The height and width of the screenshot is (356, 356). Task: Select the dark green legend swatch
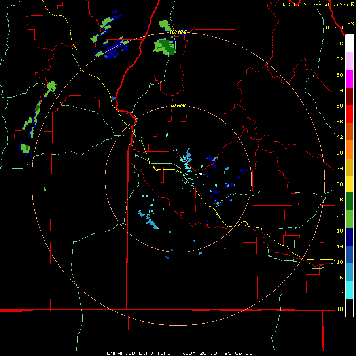(349, 201)
